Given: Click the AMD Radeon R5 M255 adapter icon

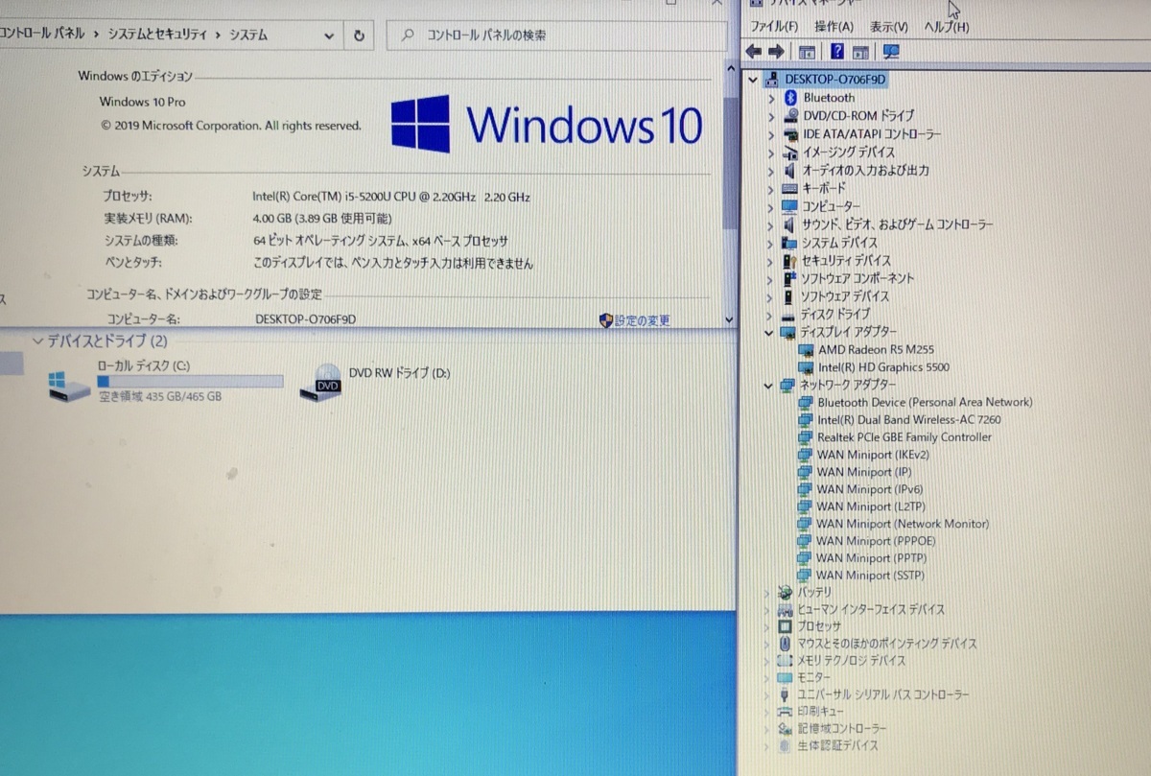Looking at the screenshot, I should pos(806,350).
